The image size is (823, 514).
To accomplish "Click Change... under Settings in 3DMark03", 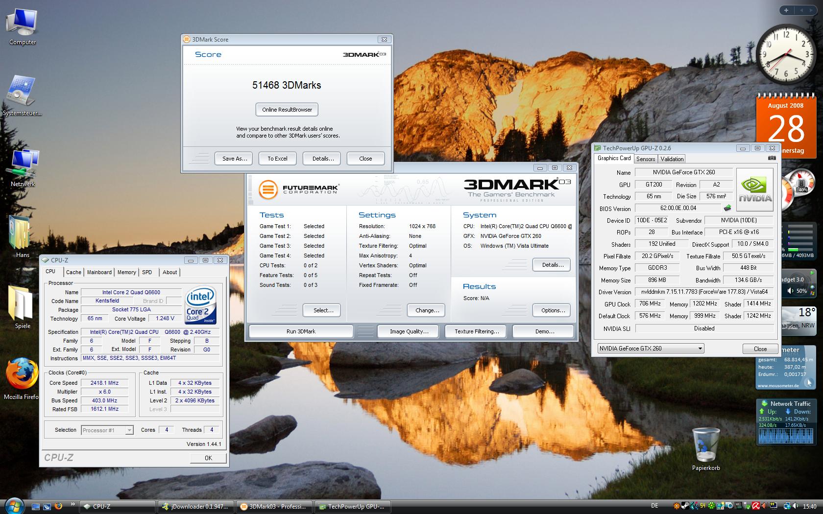I will point(426,310).
